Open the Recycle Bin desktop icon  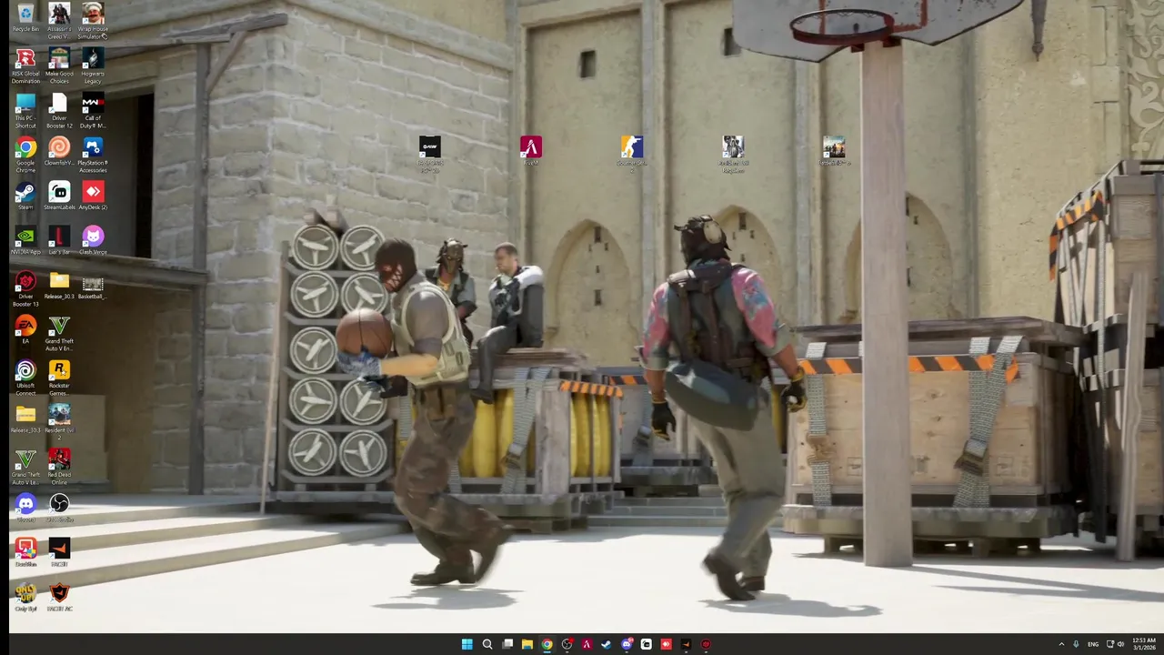[25, 18]
